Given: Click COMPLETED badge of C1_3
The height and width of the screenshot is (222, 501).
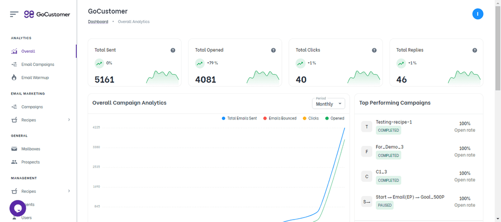Looking at the screenshot, I should tap(388, 180).
